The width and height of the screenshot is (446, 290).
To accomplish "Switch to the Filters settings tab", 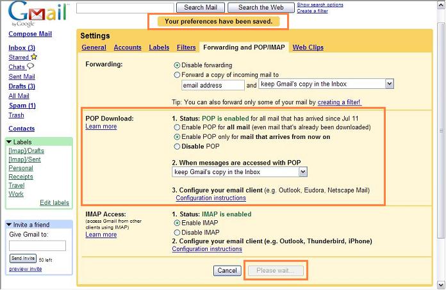I will [x=186, y=47].
